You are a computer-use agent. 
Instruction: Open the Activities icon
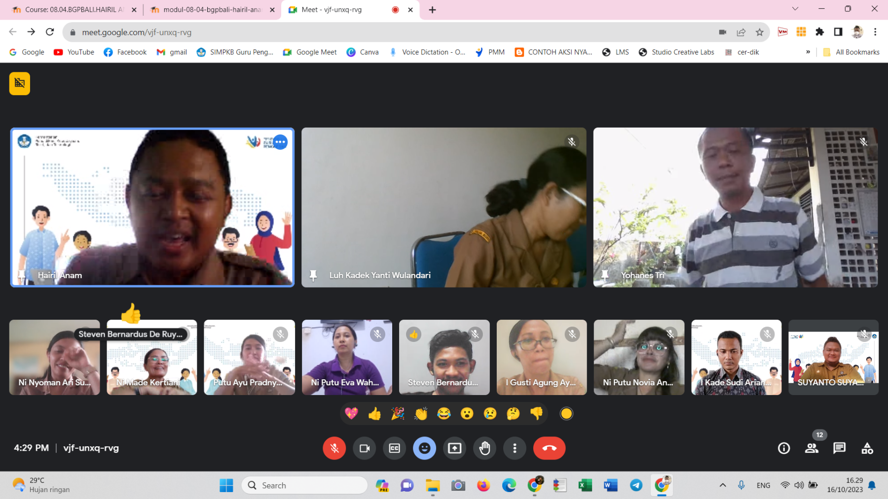(x=867, y=448)
